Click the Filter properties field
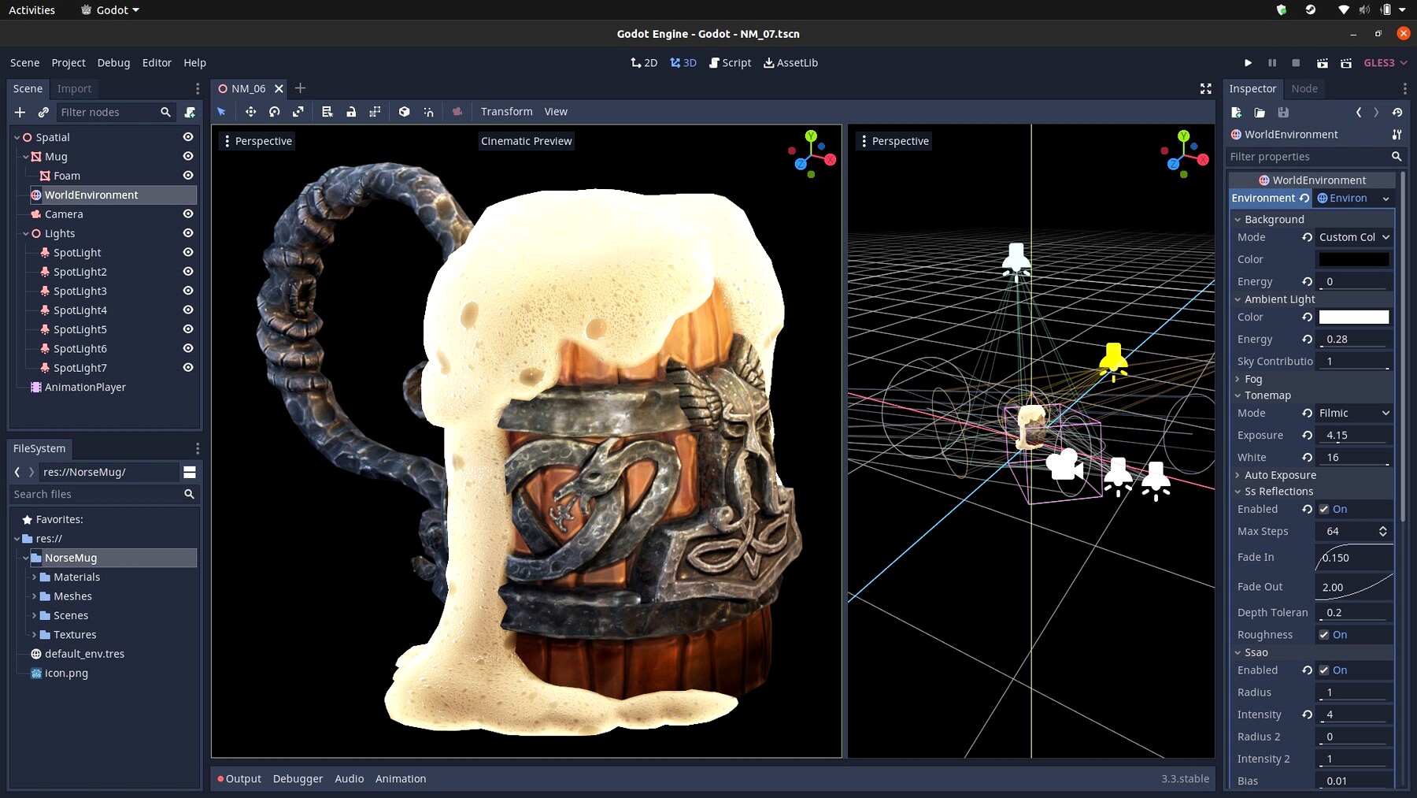The width and height of the screenshot is (1417, 798). coord(1315,157)
